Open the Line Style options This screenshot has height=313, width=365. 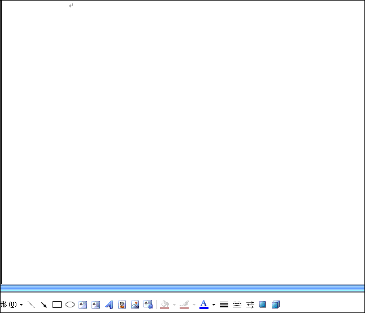(224, 305)
